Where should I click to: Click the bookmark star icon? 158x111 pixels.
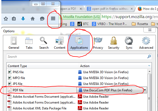[6, 19]
